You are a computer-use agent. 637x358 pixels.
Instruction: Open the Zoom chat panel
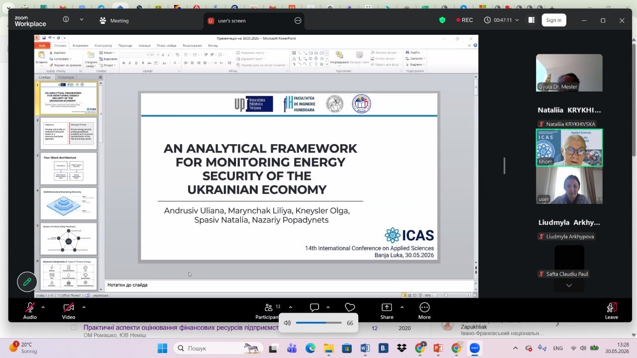[315, 308]
